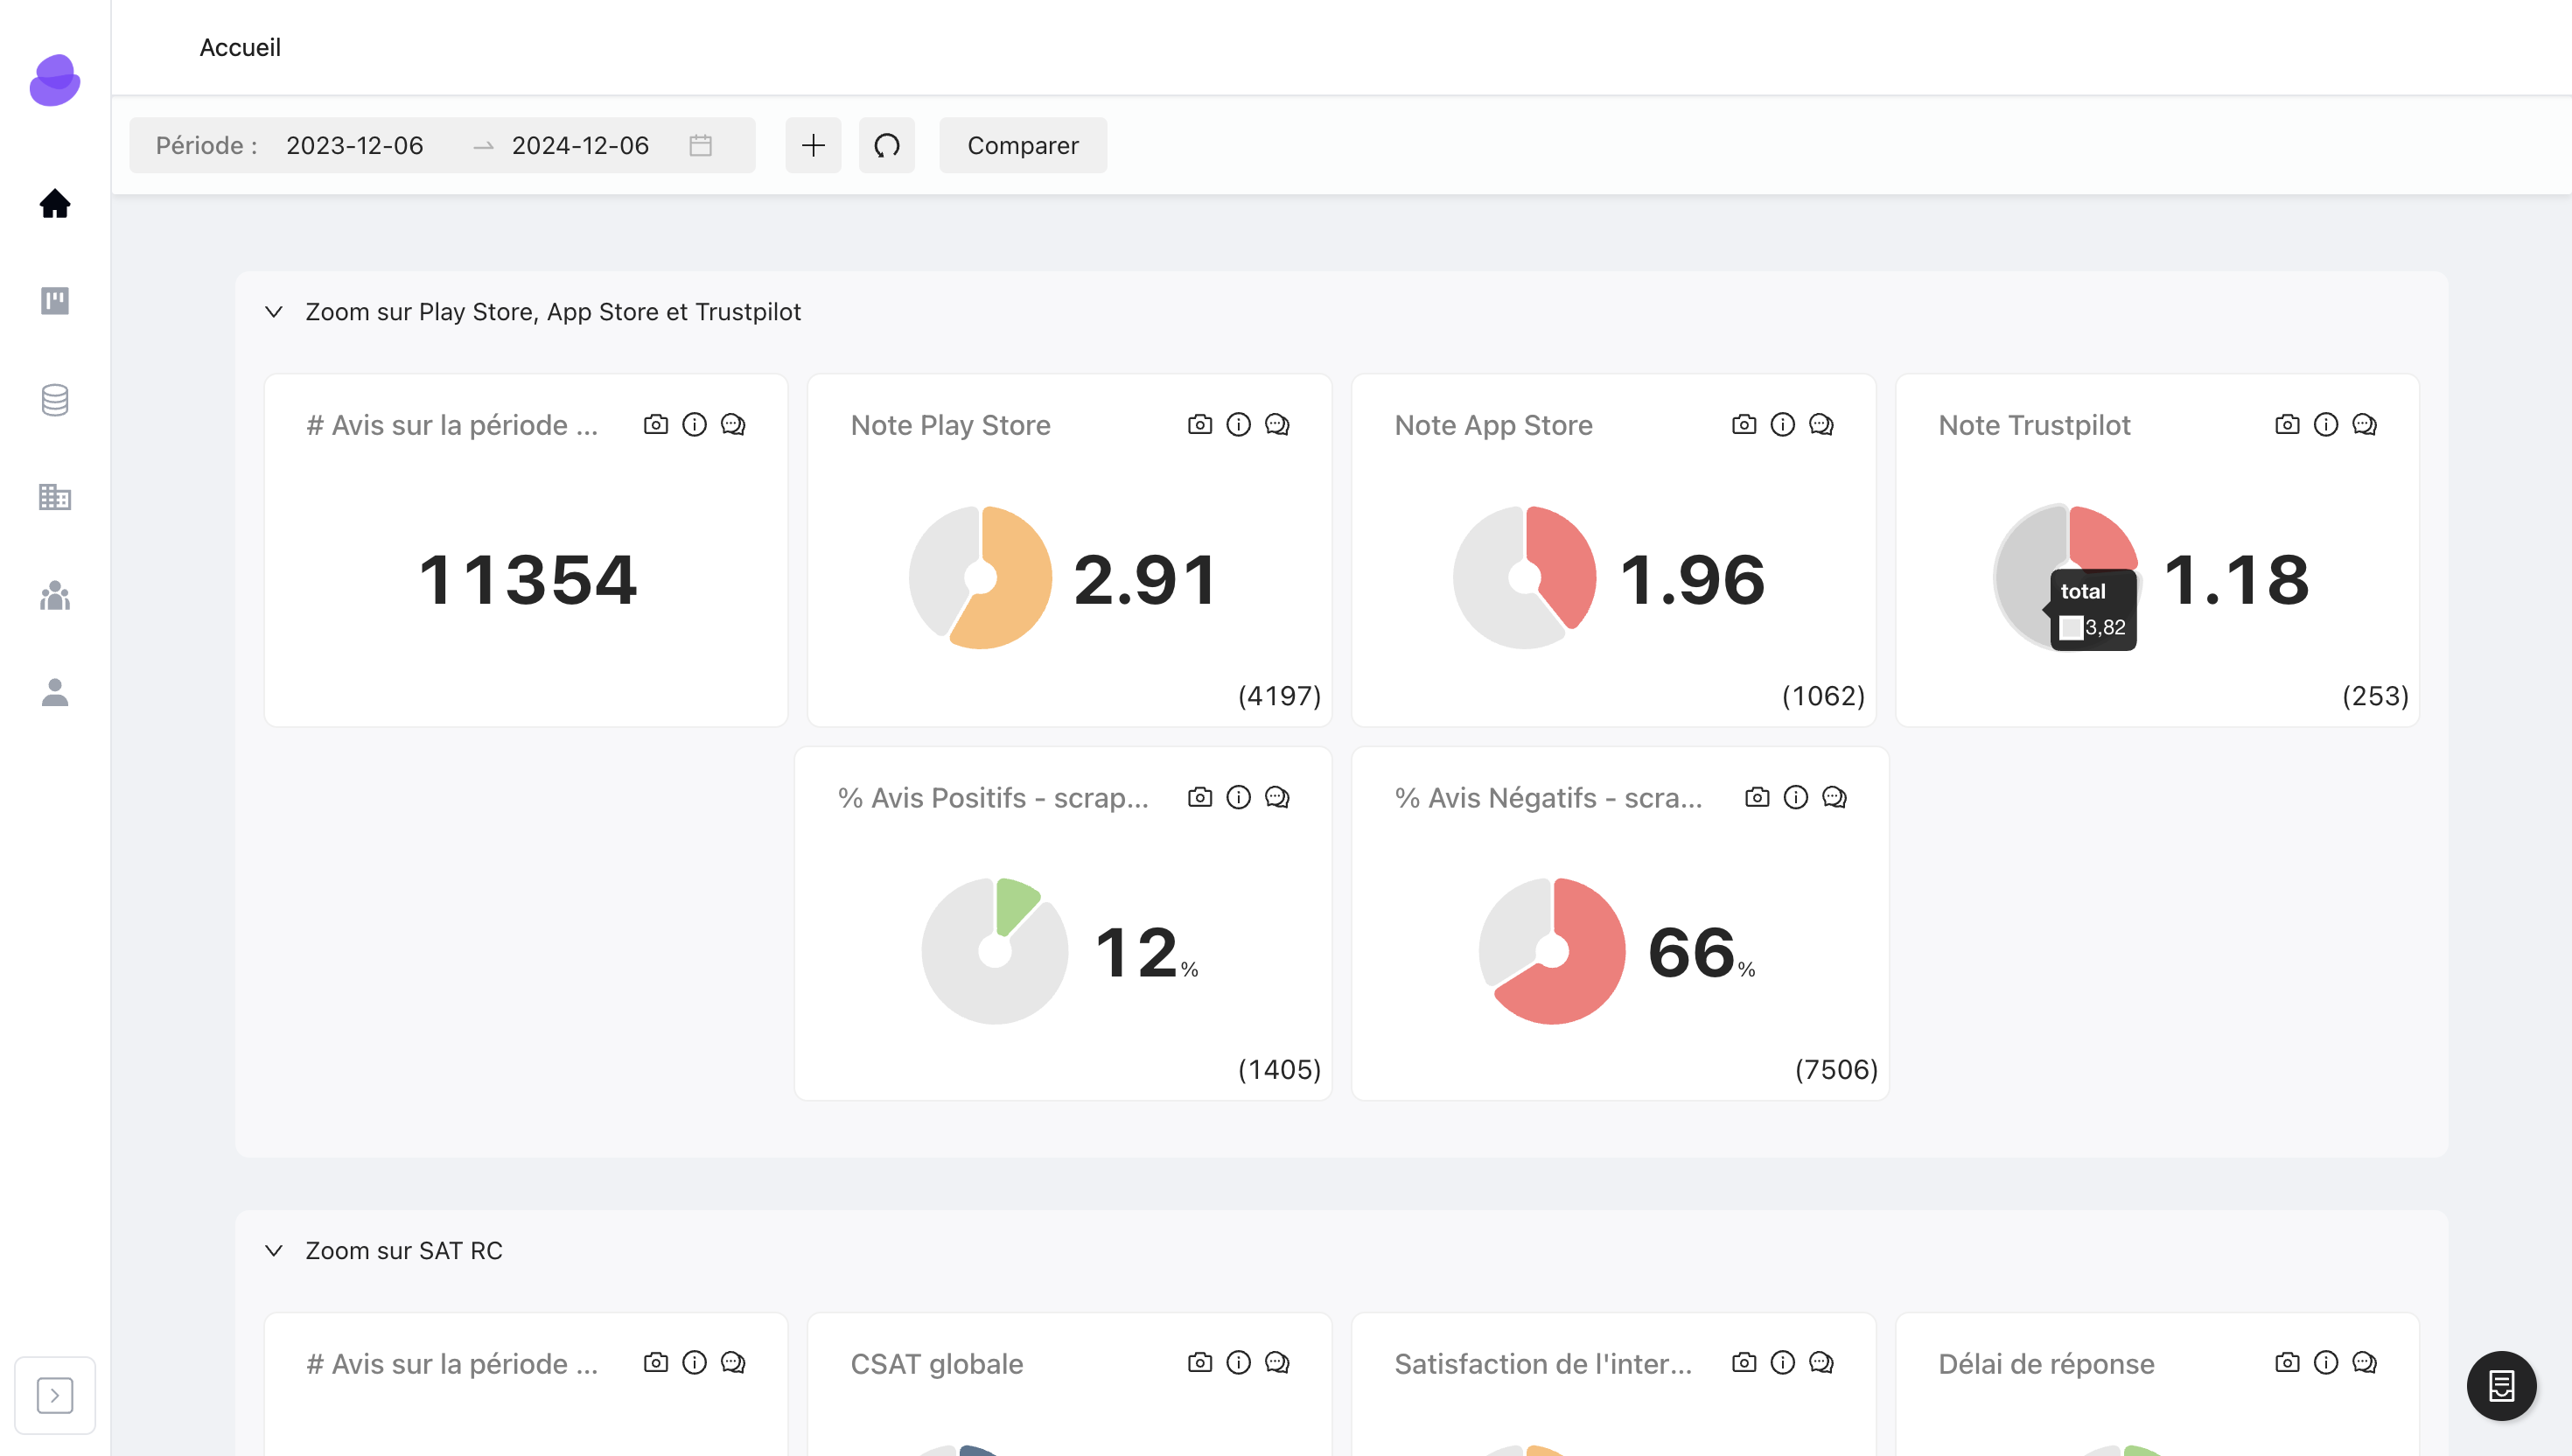Viewport: 2572px width, 1456px height.
Task: Click the (1062) count label
Action: [x=1823, y=696]
